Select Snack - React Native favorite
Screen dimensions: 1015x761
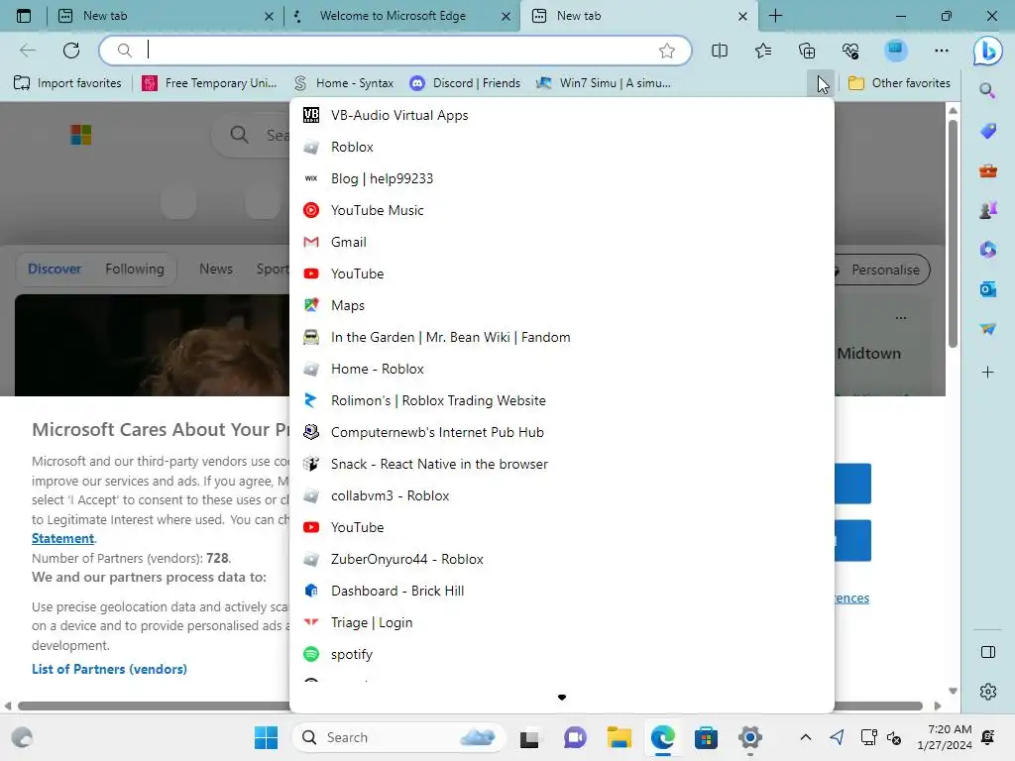pos(562,464)
